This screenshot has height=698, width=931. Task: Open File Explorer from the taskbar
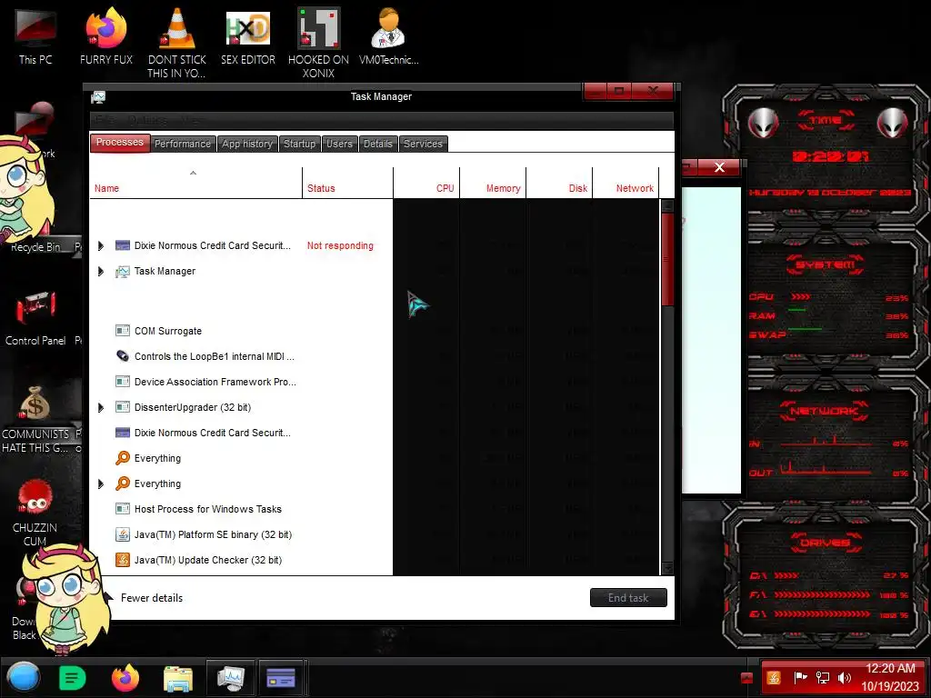point(178,678)
